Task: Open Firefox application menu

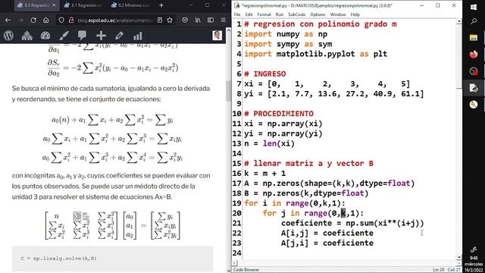Action: (x=224, y=20)
